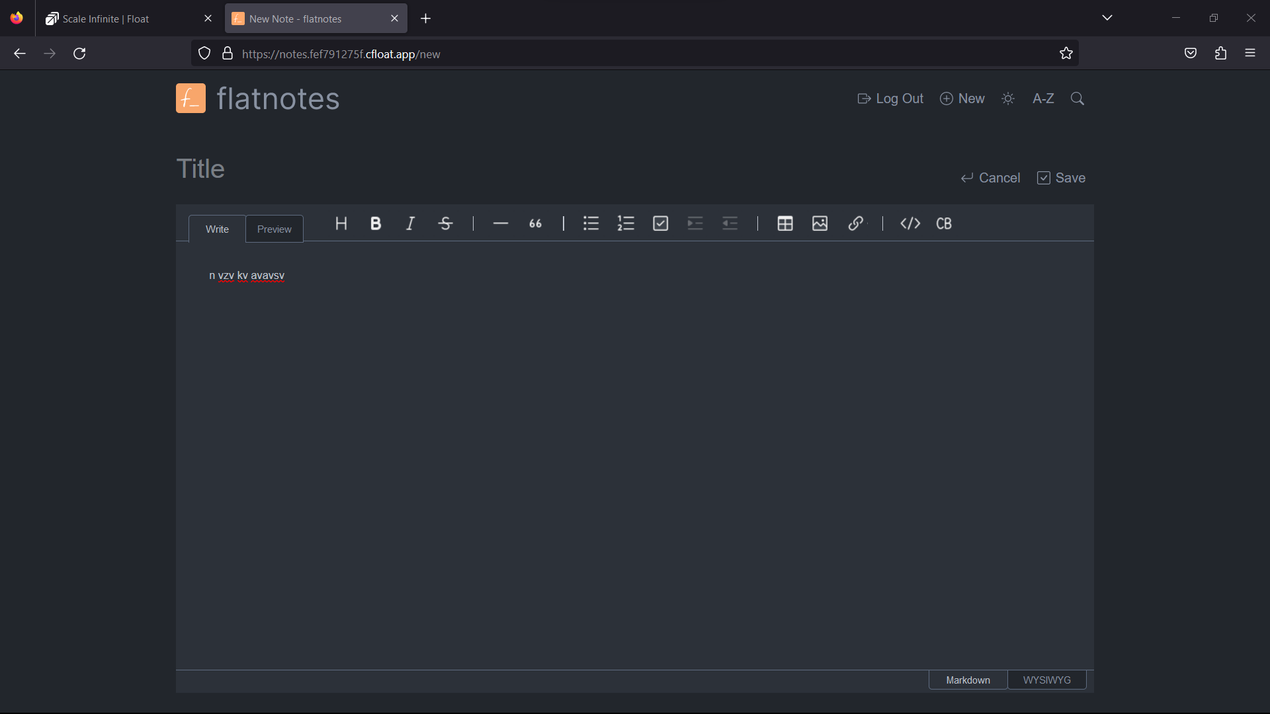
Task: Insert a code block (CB)
Action: click(944, 223)
